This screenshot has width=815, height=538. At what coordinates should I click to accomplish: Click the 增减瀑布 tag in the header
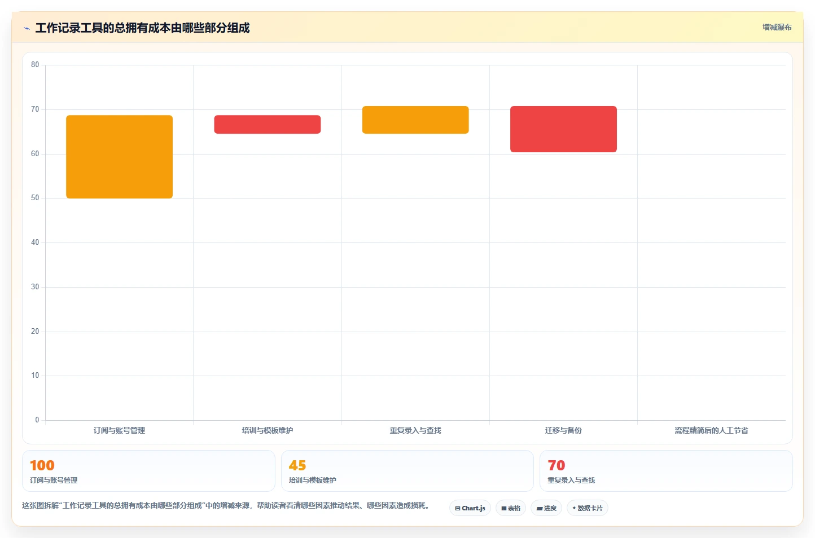coord(777,27)
